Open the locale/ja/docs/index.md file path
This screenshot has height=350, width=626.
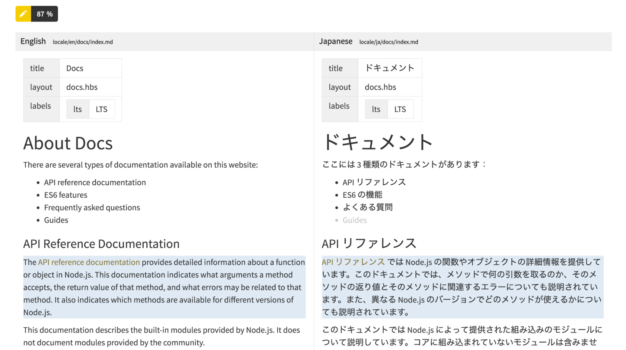pyautogui.click(x=389, y=42)
